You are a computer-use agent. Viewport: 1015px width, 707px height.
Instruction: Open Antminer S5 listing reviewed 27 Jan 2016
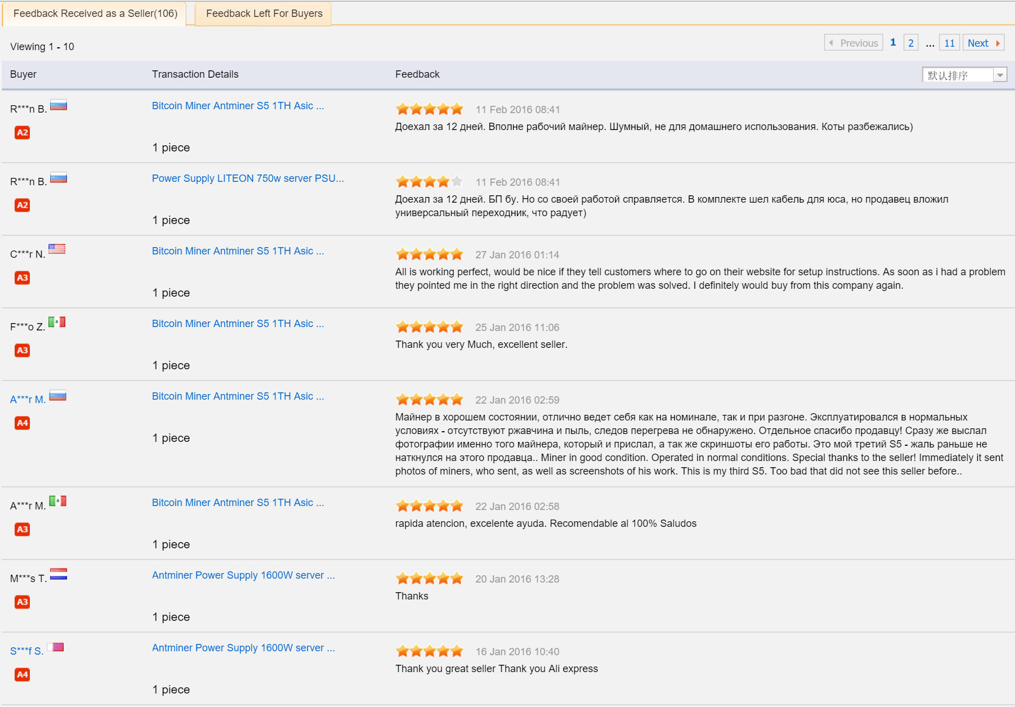tap(238, 251)
